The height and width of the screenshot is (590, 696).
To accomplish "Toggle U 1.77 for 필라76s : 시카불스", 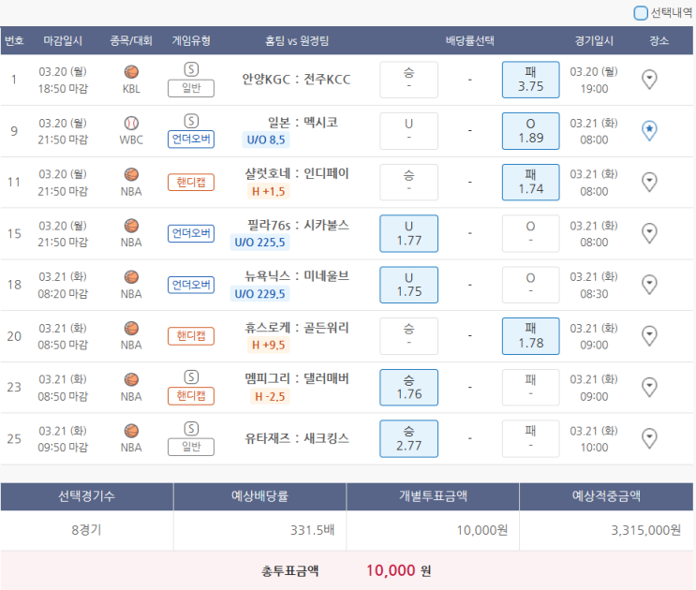I will (408, 233).
